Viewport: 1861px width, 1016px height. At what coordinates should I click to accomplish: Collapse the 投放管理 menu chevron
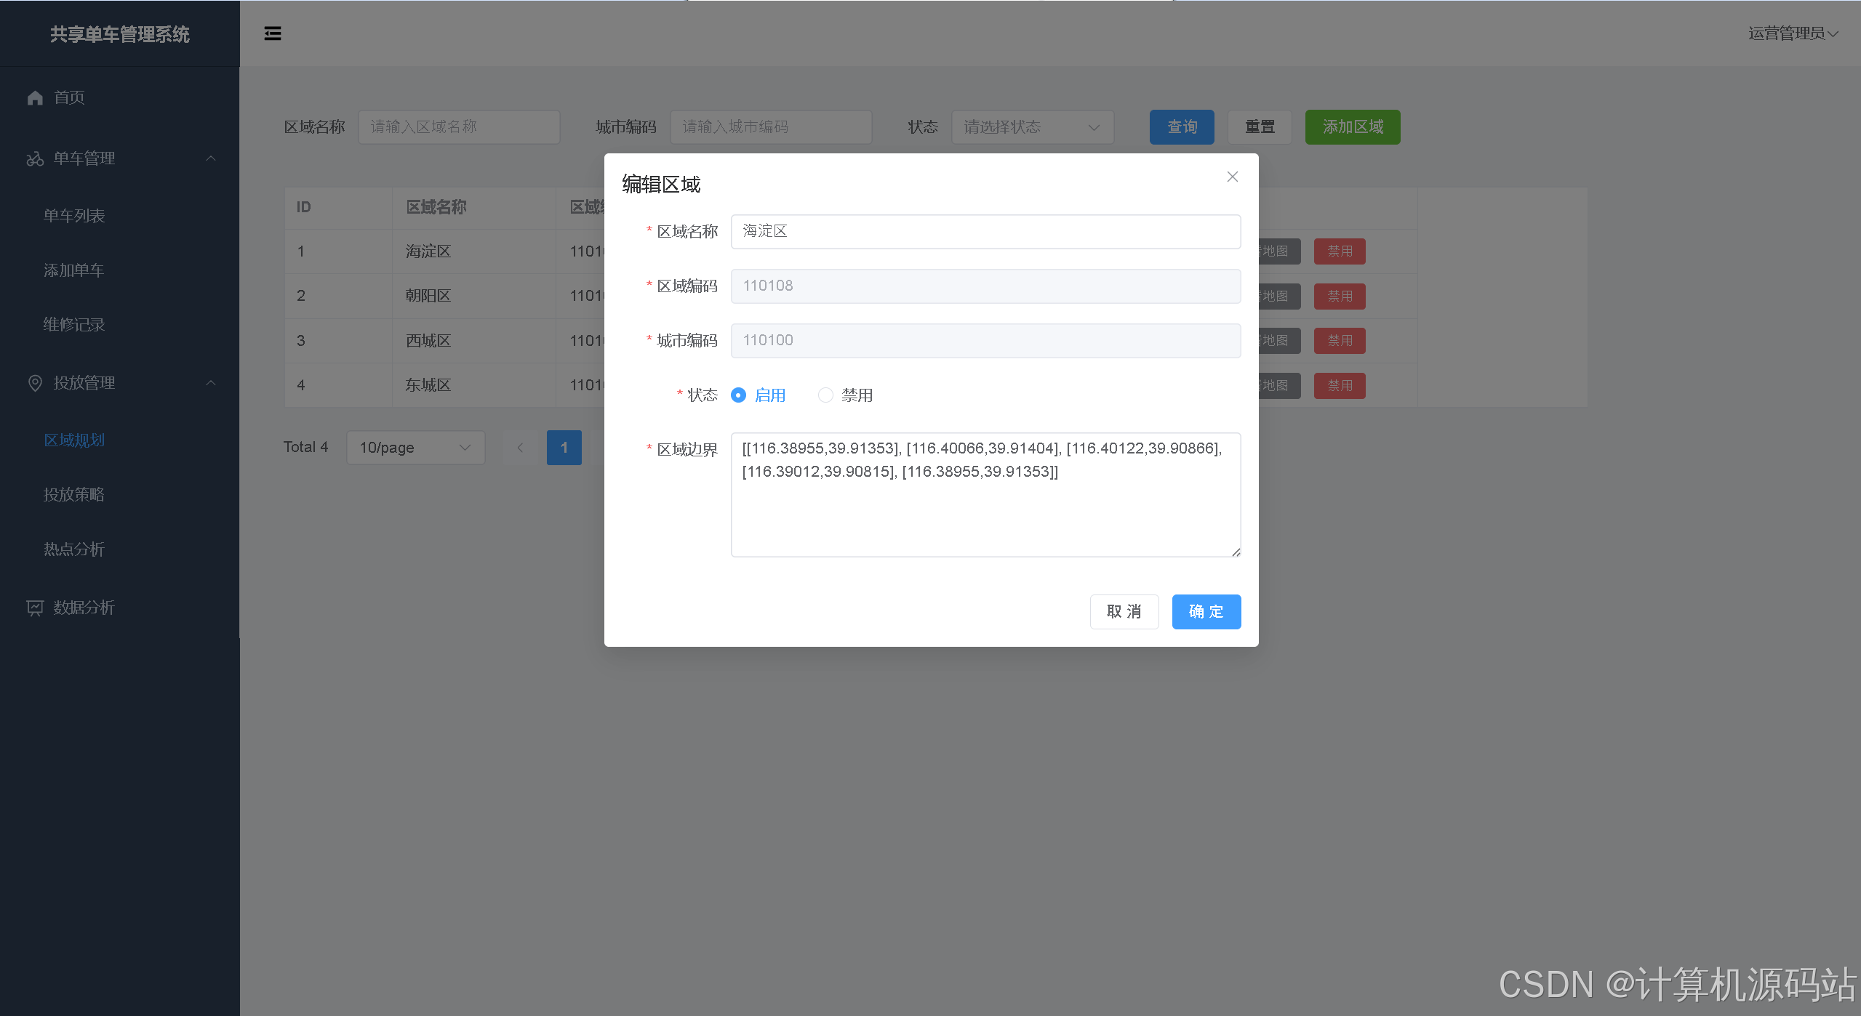coord(211,383)
